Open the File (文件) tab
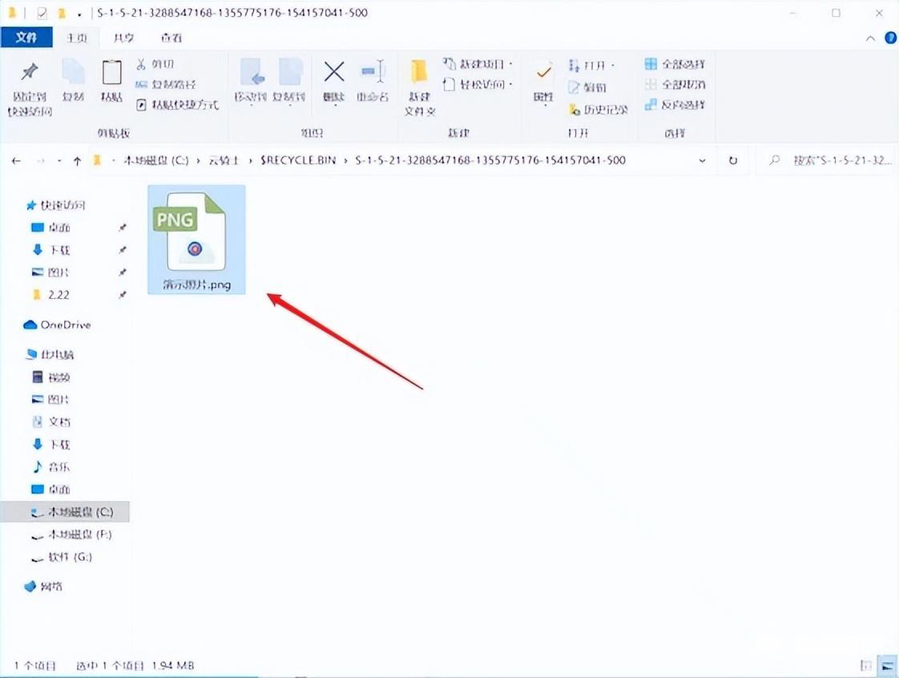 pos(26,38)
